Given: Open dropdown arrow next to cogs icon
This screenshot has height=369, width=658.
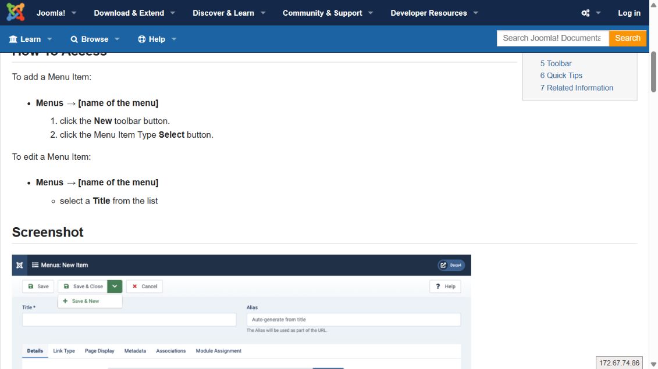Looking at the screenshot, I should 599,13.
